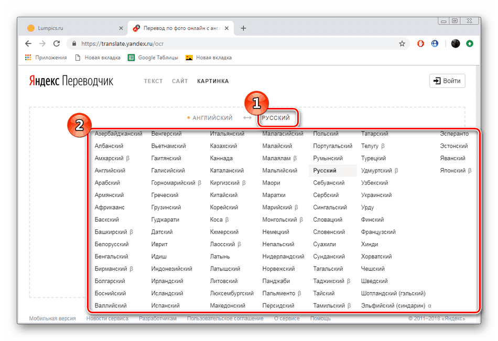Viewport: 498px width, 341px height.
Task: Select Корейский language
Action: (224, 207)
